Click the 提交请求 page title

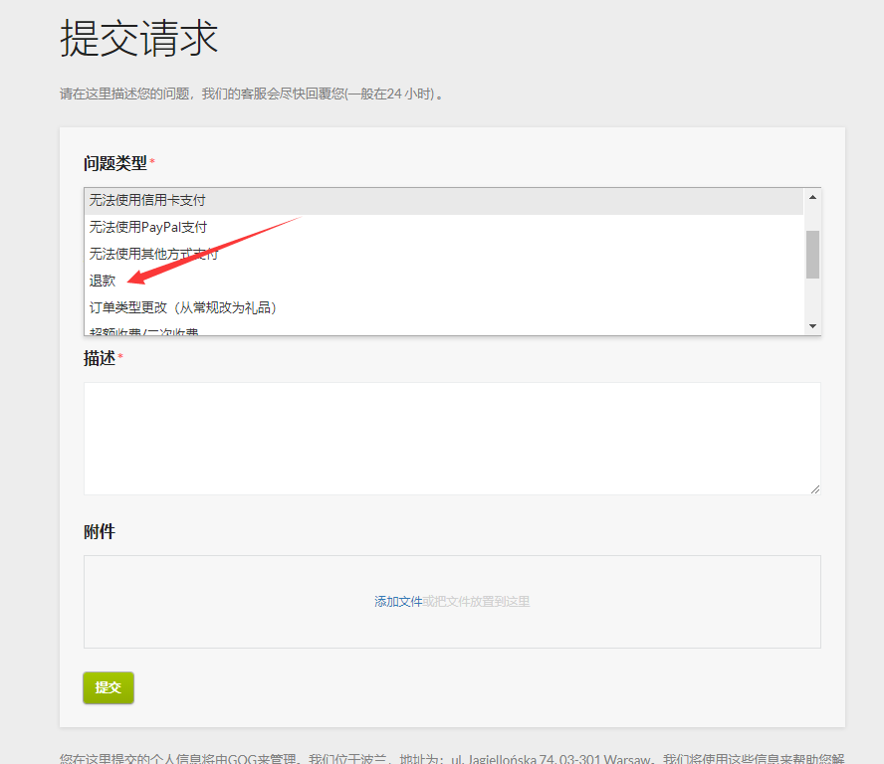[139, 38]
